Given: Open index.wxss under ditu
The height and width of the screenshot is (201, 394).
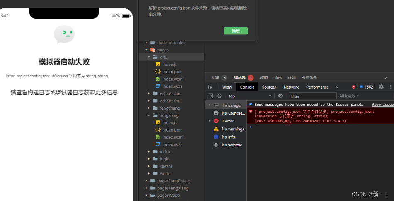Looking at the screenshot, I should click(172, 86).
